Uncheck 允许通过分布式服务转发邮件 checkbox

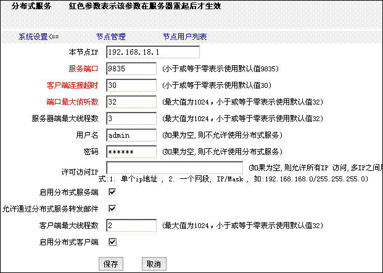point(112,209)
